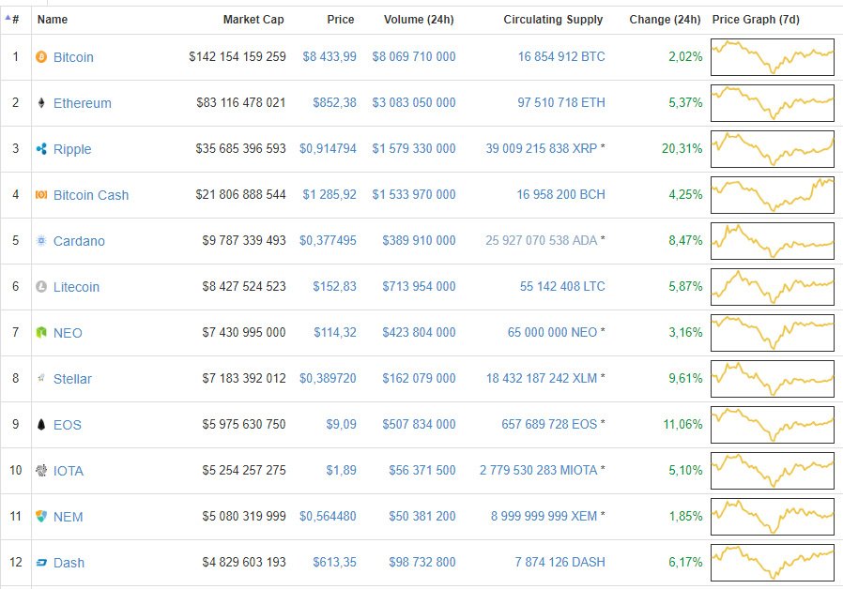This screenshot has width=843, height=589.
Task: Click the Ripple logo icon
Action: point(41,149)
